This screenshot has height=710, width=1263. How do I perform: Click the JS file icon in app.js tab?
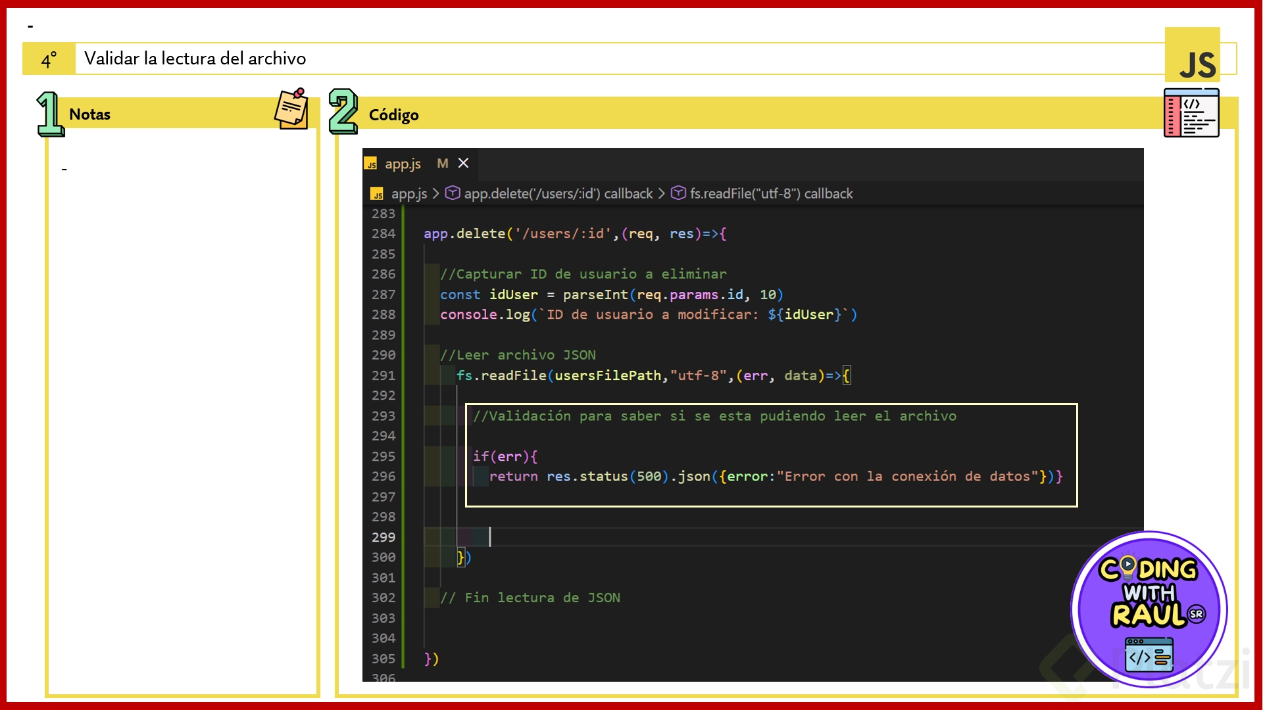click(x=372, y=164)
